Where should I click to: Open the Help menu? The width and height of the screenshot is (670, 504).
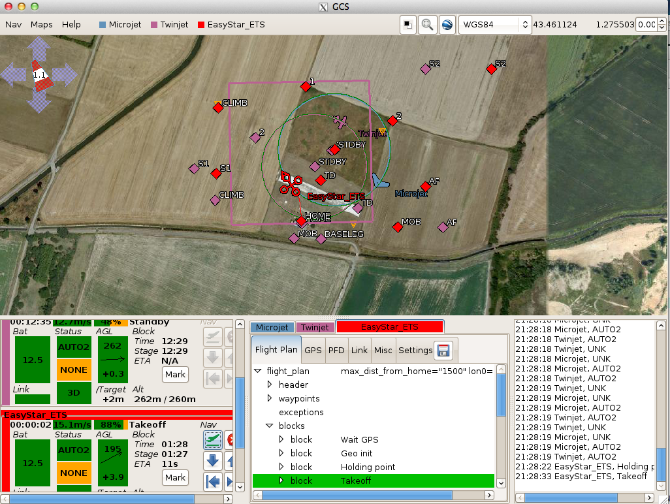71,25
